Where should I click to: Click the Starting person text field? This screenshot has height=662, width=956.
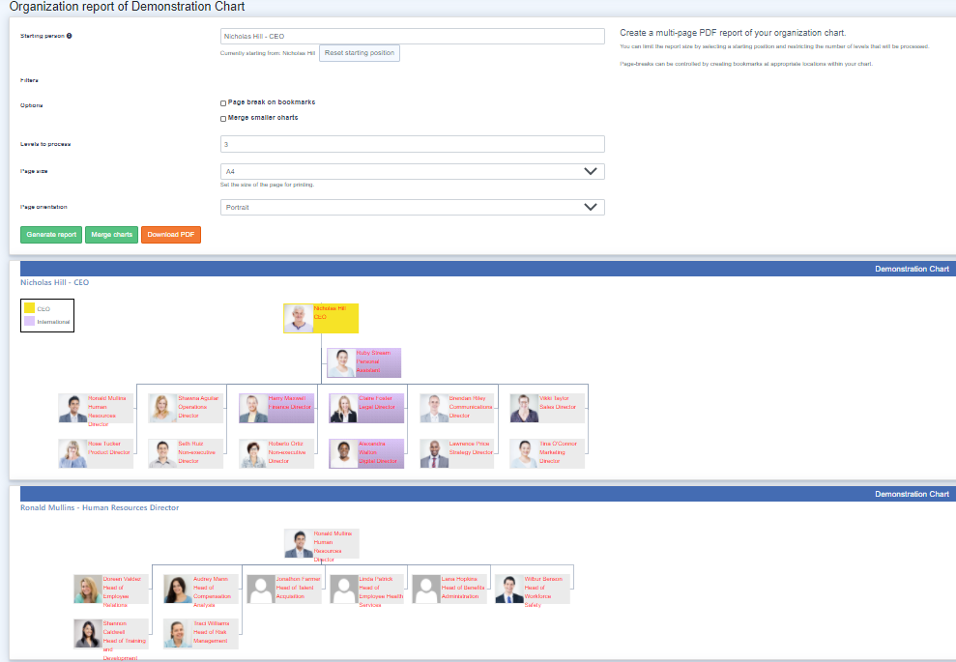[413, 36]
